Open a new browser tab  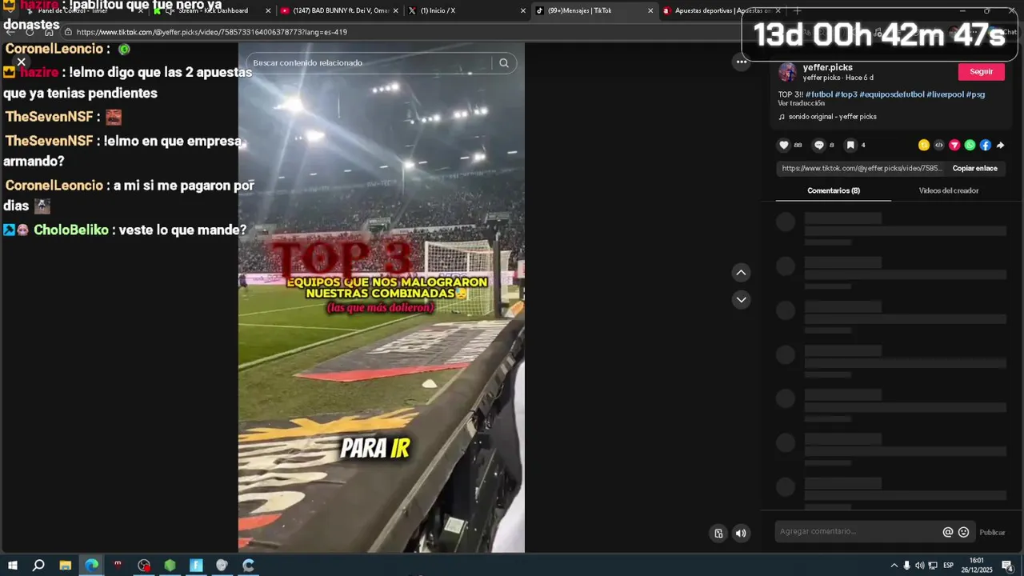coord(797,10)
